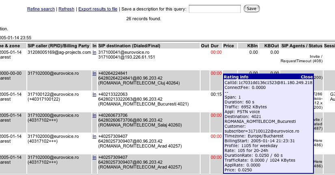
Task: Select the 00:15 duration value
Action: point(216,94)
